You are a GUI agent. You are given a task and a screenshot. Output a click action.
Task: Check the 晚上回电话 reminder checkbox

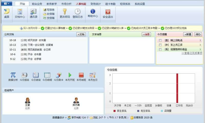160,40
